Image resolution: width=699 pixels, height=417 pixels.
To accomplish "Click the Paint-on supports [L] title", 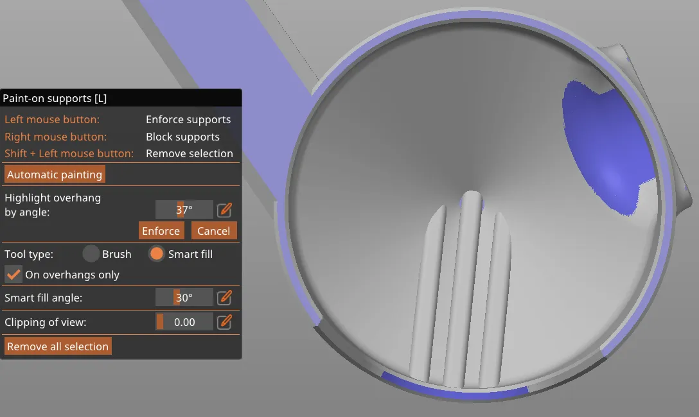I will (55, 98).
